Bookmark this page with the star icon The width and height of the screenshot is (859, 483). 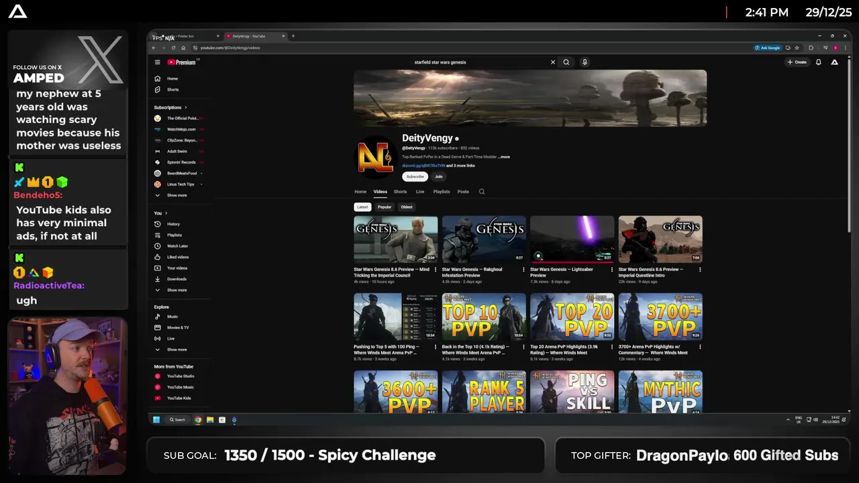point(797,48)
